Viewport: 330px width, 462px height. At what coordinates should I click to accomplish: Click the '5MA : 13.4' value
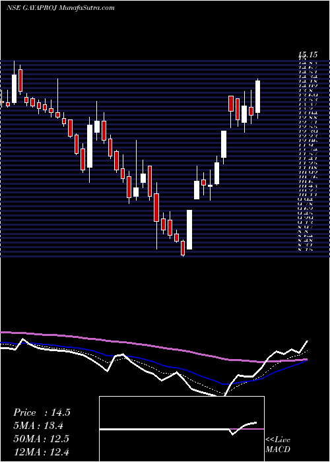[38, 426]
